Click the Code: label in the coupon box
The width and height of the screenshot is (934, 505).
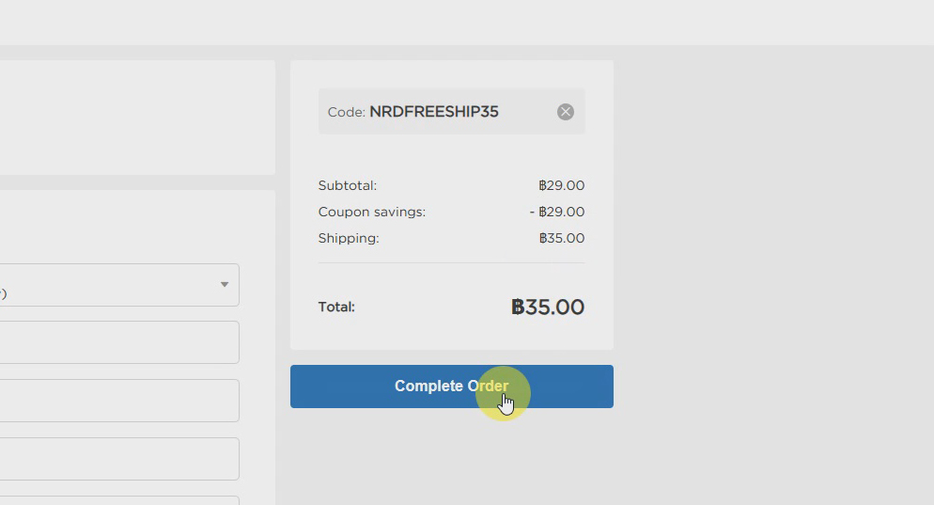click(346, 112)
